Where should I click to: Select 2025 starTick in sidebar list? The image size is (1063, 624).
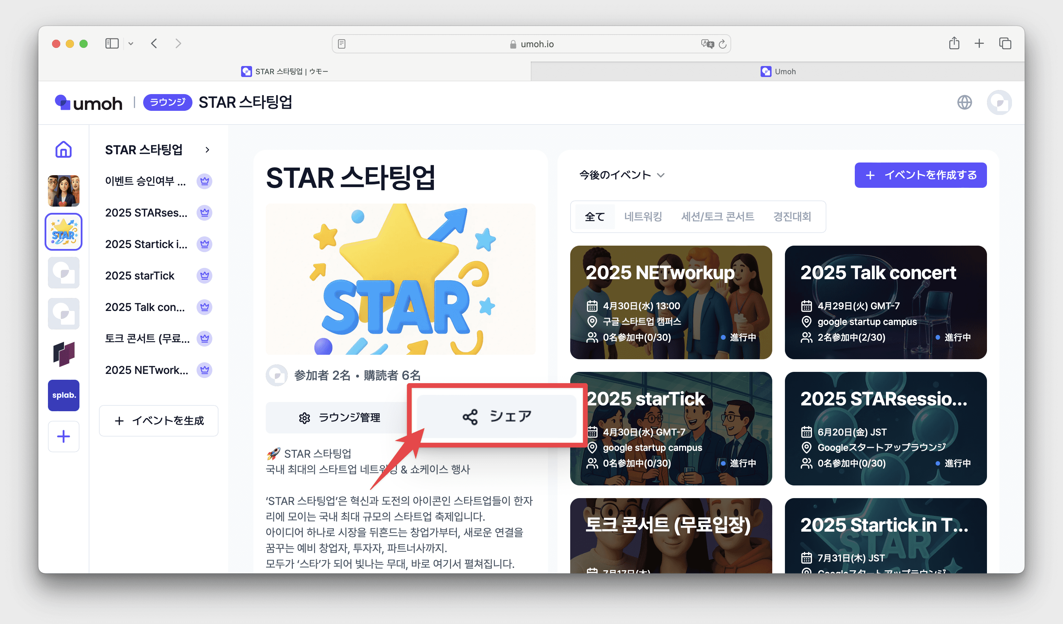(x=140, y=275)
